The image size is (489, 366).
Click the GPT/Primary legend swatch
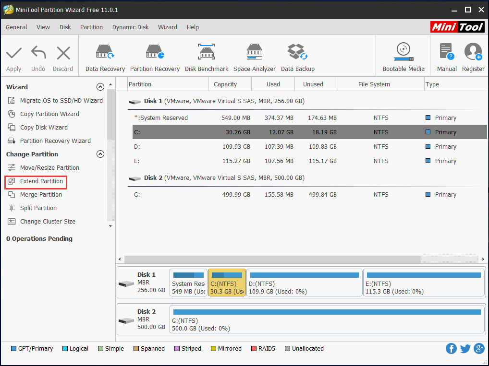click(13, 349)
